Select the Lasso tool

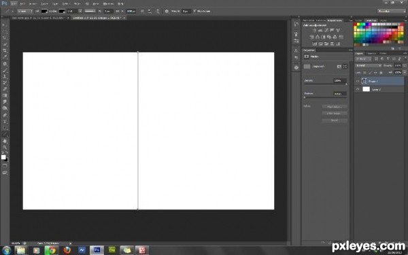tap(5, 38)
